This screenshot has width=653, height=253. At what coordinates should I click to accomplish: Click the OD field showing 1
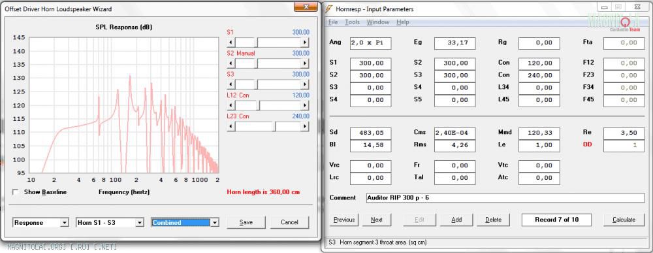point(624,146)
